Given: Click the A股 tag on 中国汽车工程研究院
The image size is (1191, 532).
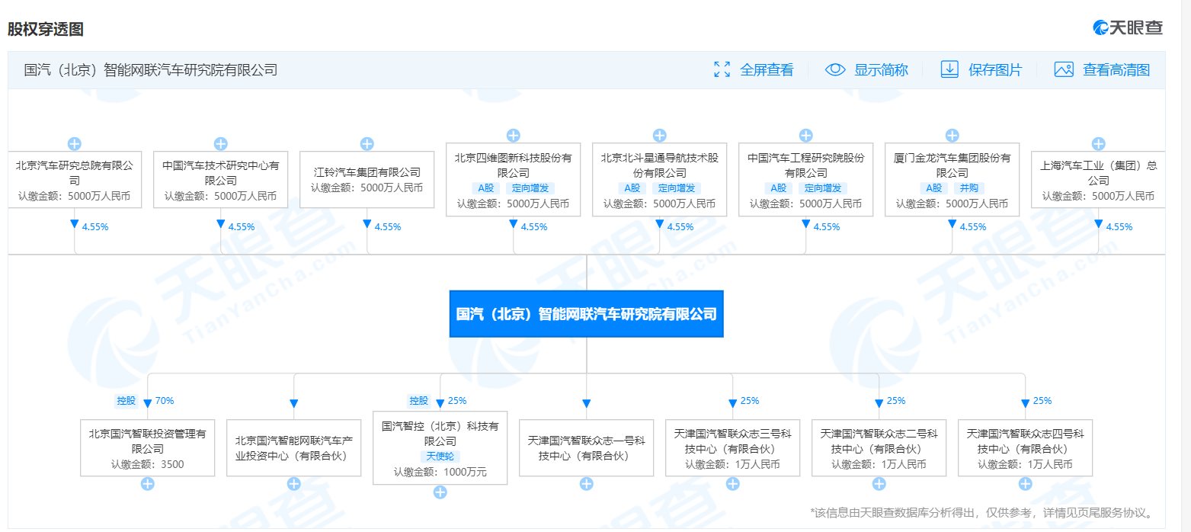Looking at the screenshot, I should pos(778,188).
